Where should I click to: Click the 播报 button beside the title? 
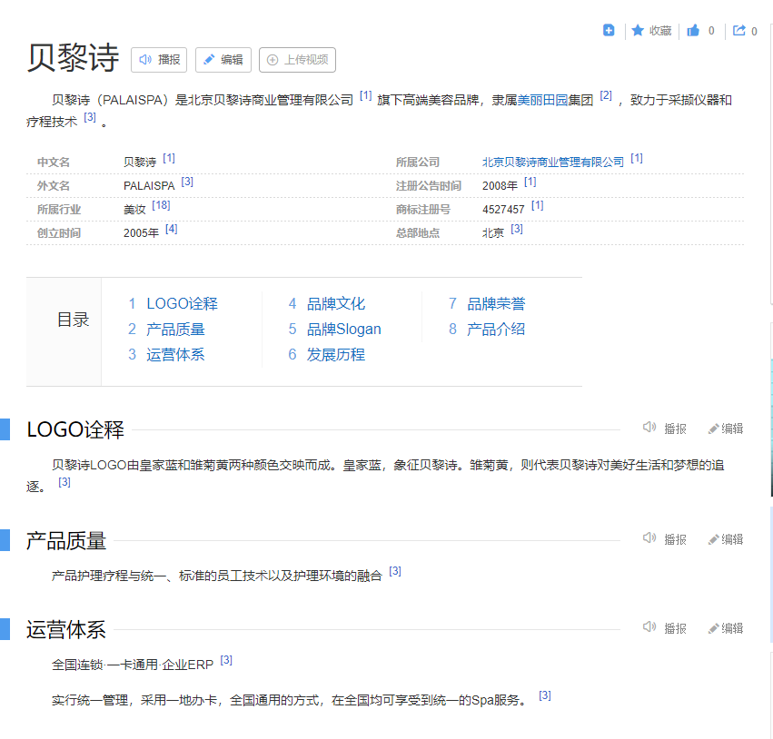tap(159, 60)
